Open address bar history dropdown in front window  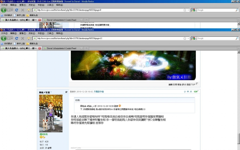(x=188, y=38)
